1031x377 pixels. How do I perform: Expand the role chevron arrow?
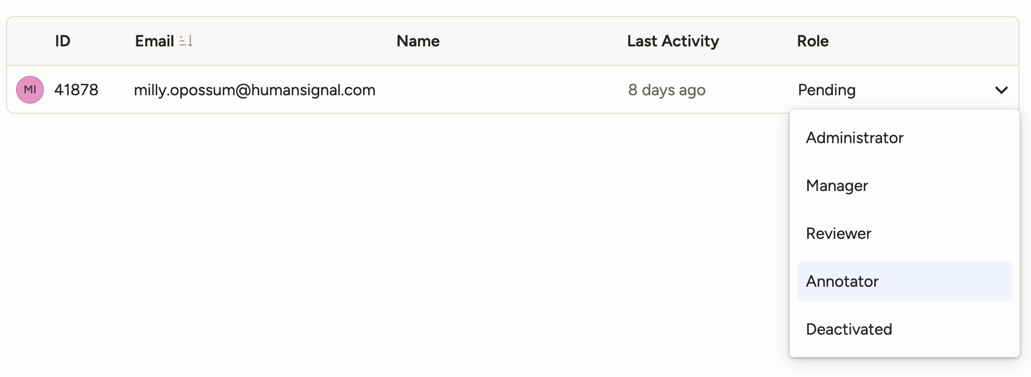[1001, 90]
